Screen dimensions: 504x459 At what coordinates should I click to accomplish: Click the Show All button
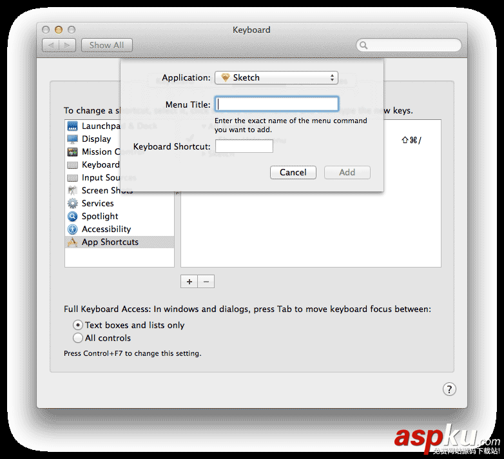(107, 45)
